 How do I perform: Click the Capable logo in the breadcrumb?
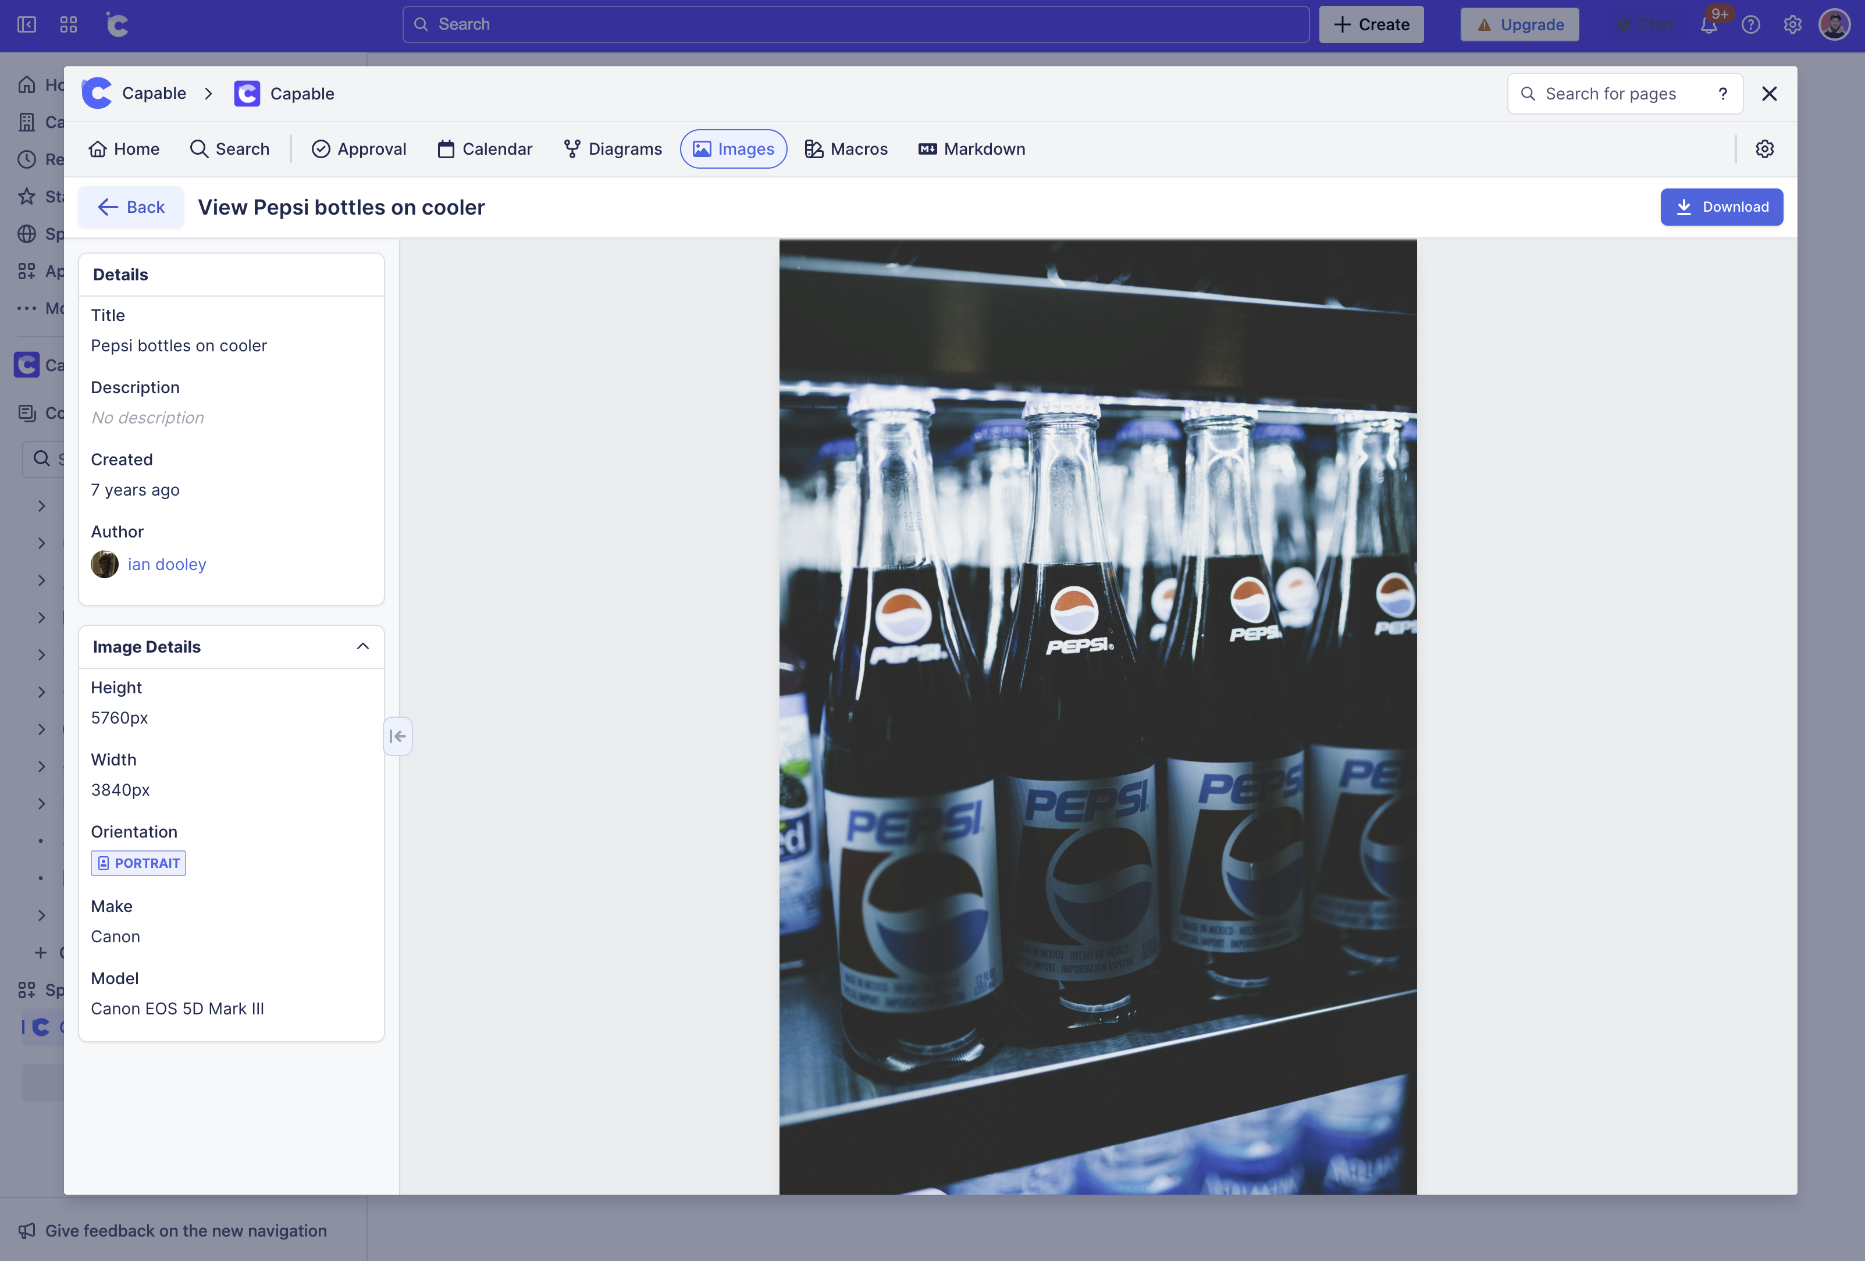[x=97, y=93]
